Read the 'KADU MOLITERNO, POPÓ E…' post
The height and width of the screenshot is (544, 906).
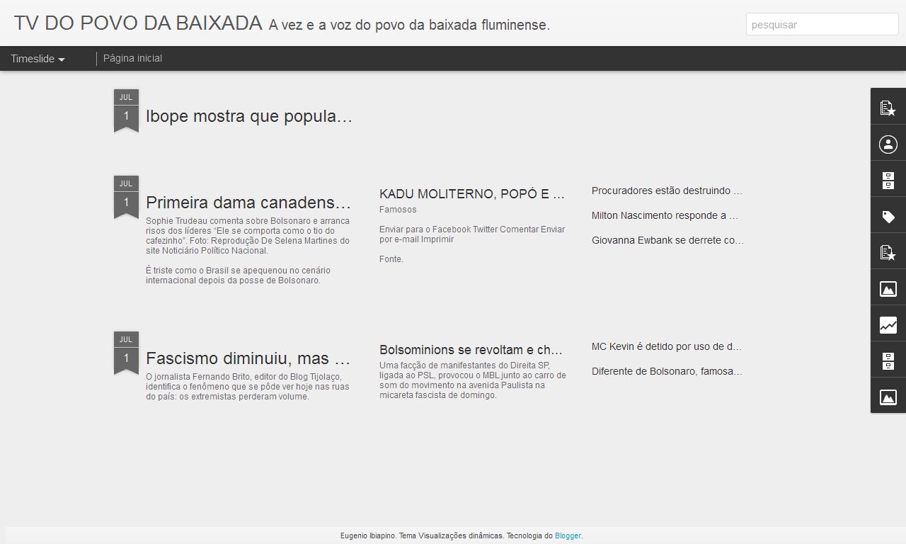click(471, 193)
